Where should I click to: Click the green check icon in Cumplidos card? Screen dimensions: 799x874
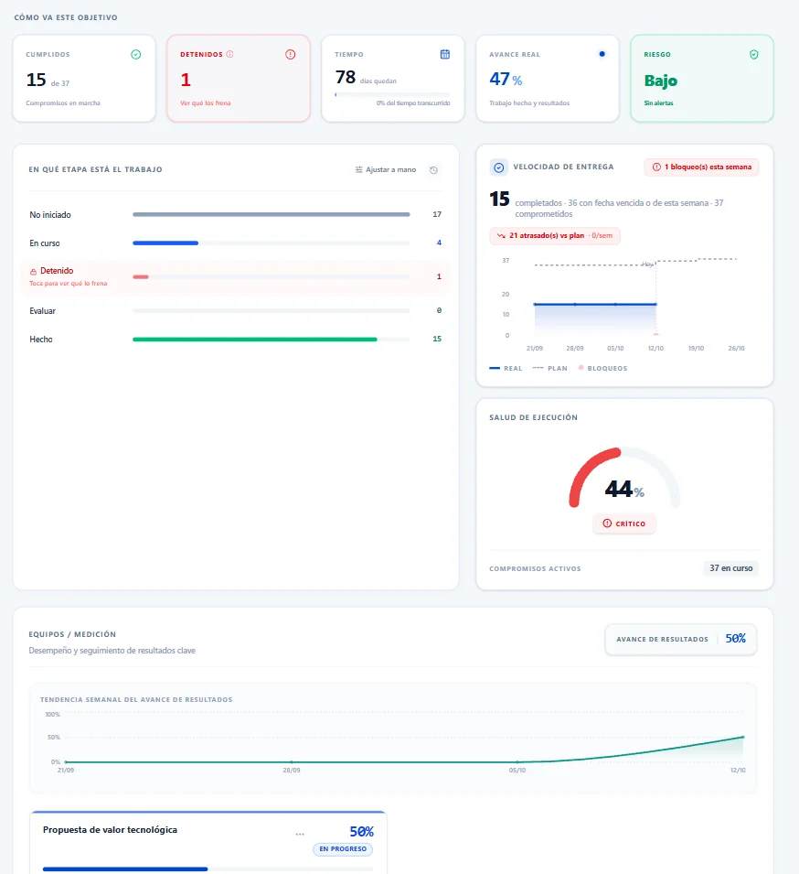coord(136,55)
